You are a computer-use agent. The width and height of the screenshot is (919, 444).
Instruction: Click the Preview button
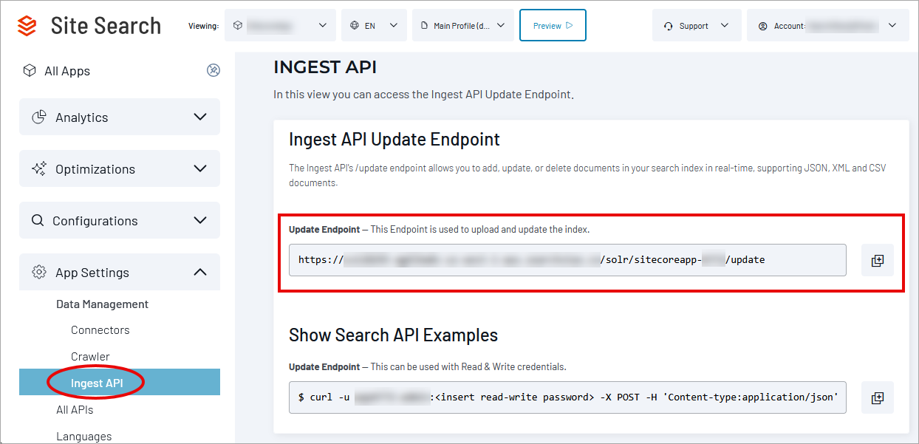click(x=553, y=24)
